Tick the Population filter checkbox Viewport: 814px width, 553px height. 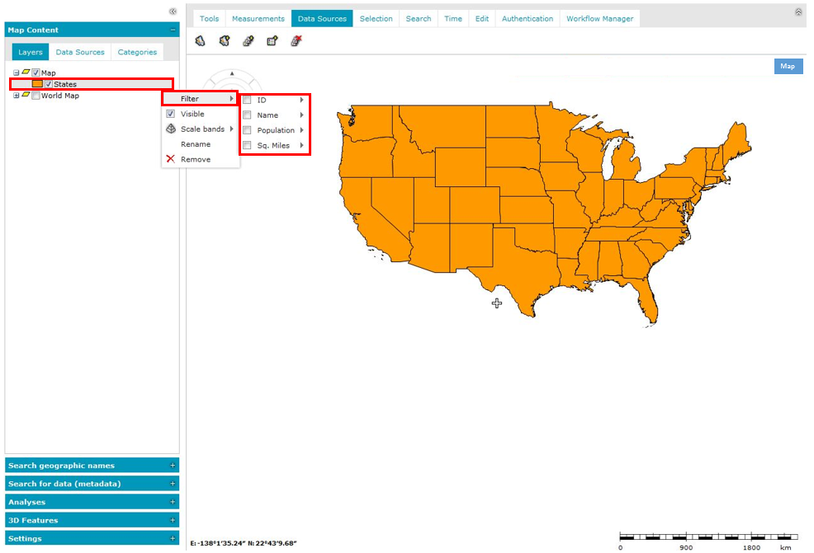point(247,130)
